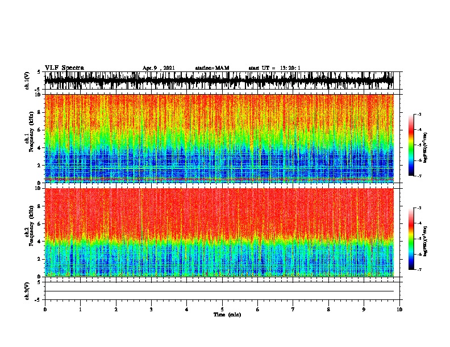
Task: Click the 8 minute tick label on time axis
Action: tap(328, 310)
